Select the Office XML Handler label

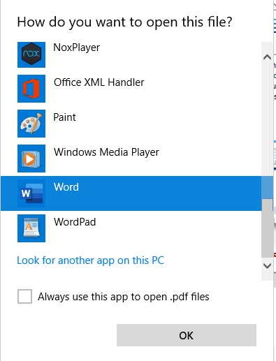point(99,82)
